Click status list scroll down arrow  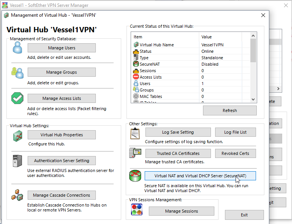[x=253, y=99]
